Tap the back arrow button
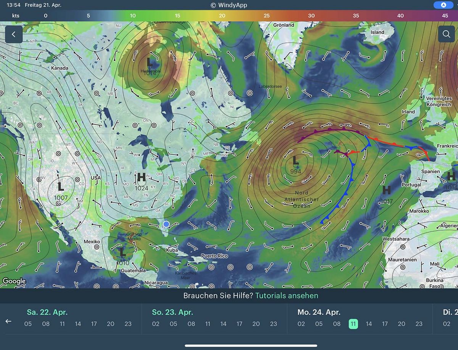Screen dimensions: 458x350 pyautogui.click(x=14, y=34)
